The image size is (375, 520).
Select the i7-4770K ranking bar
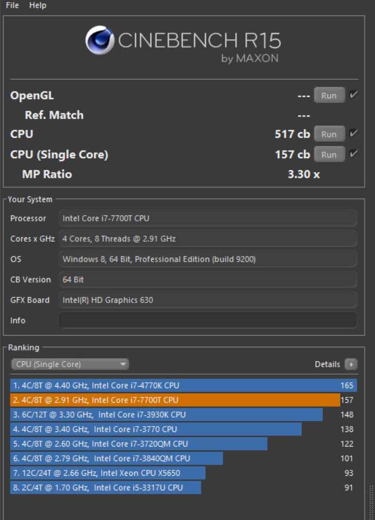183,386
